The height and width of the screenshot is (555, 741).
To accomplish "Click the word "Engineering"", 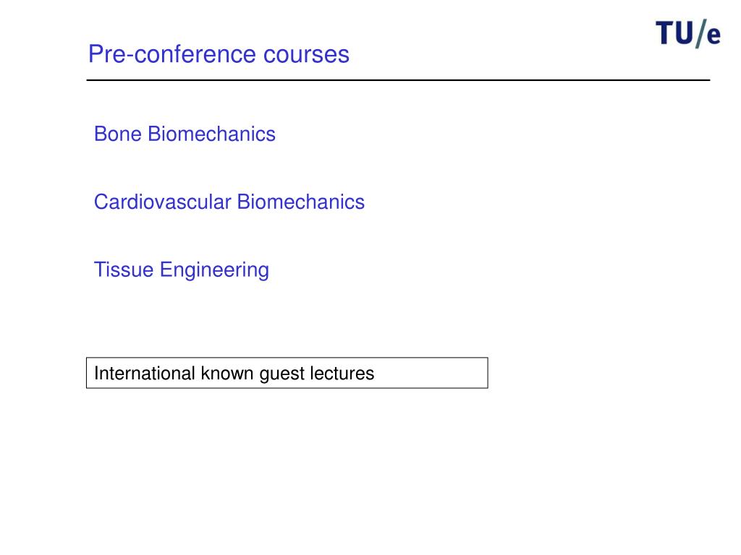I will [214, 271].
